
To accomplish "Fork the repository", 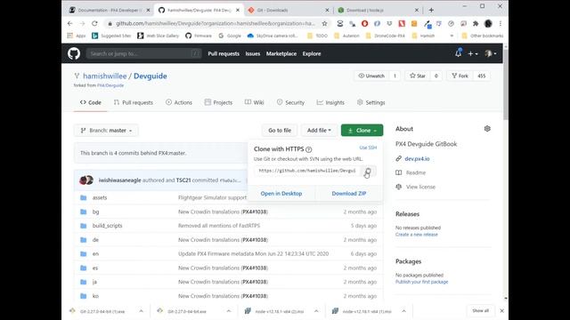I will pos(460,76).
